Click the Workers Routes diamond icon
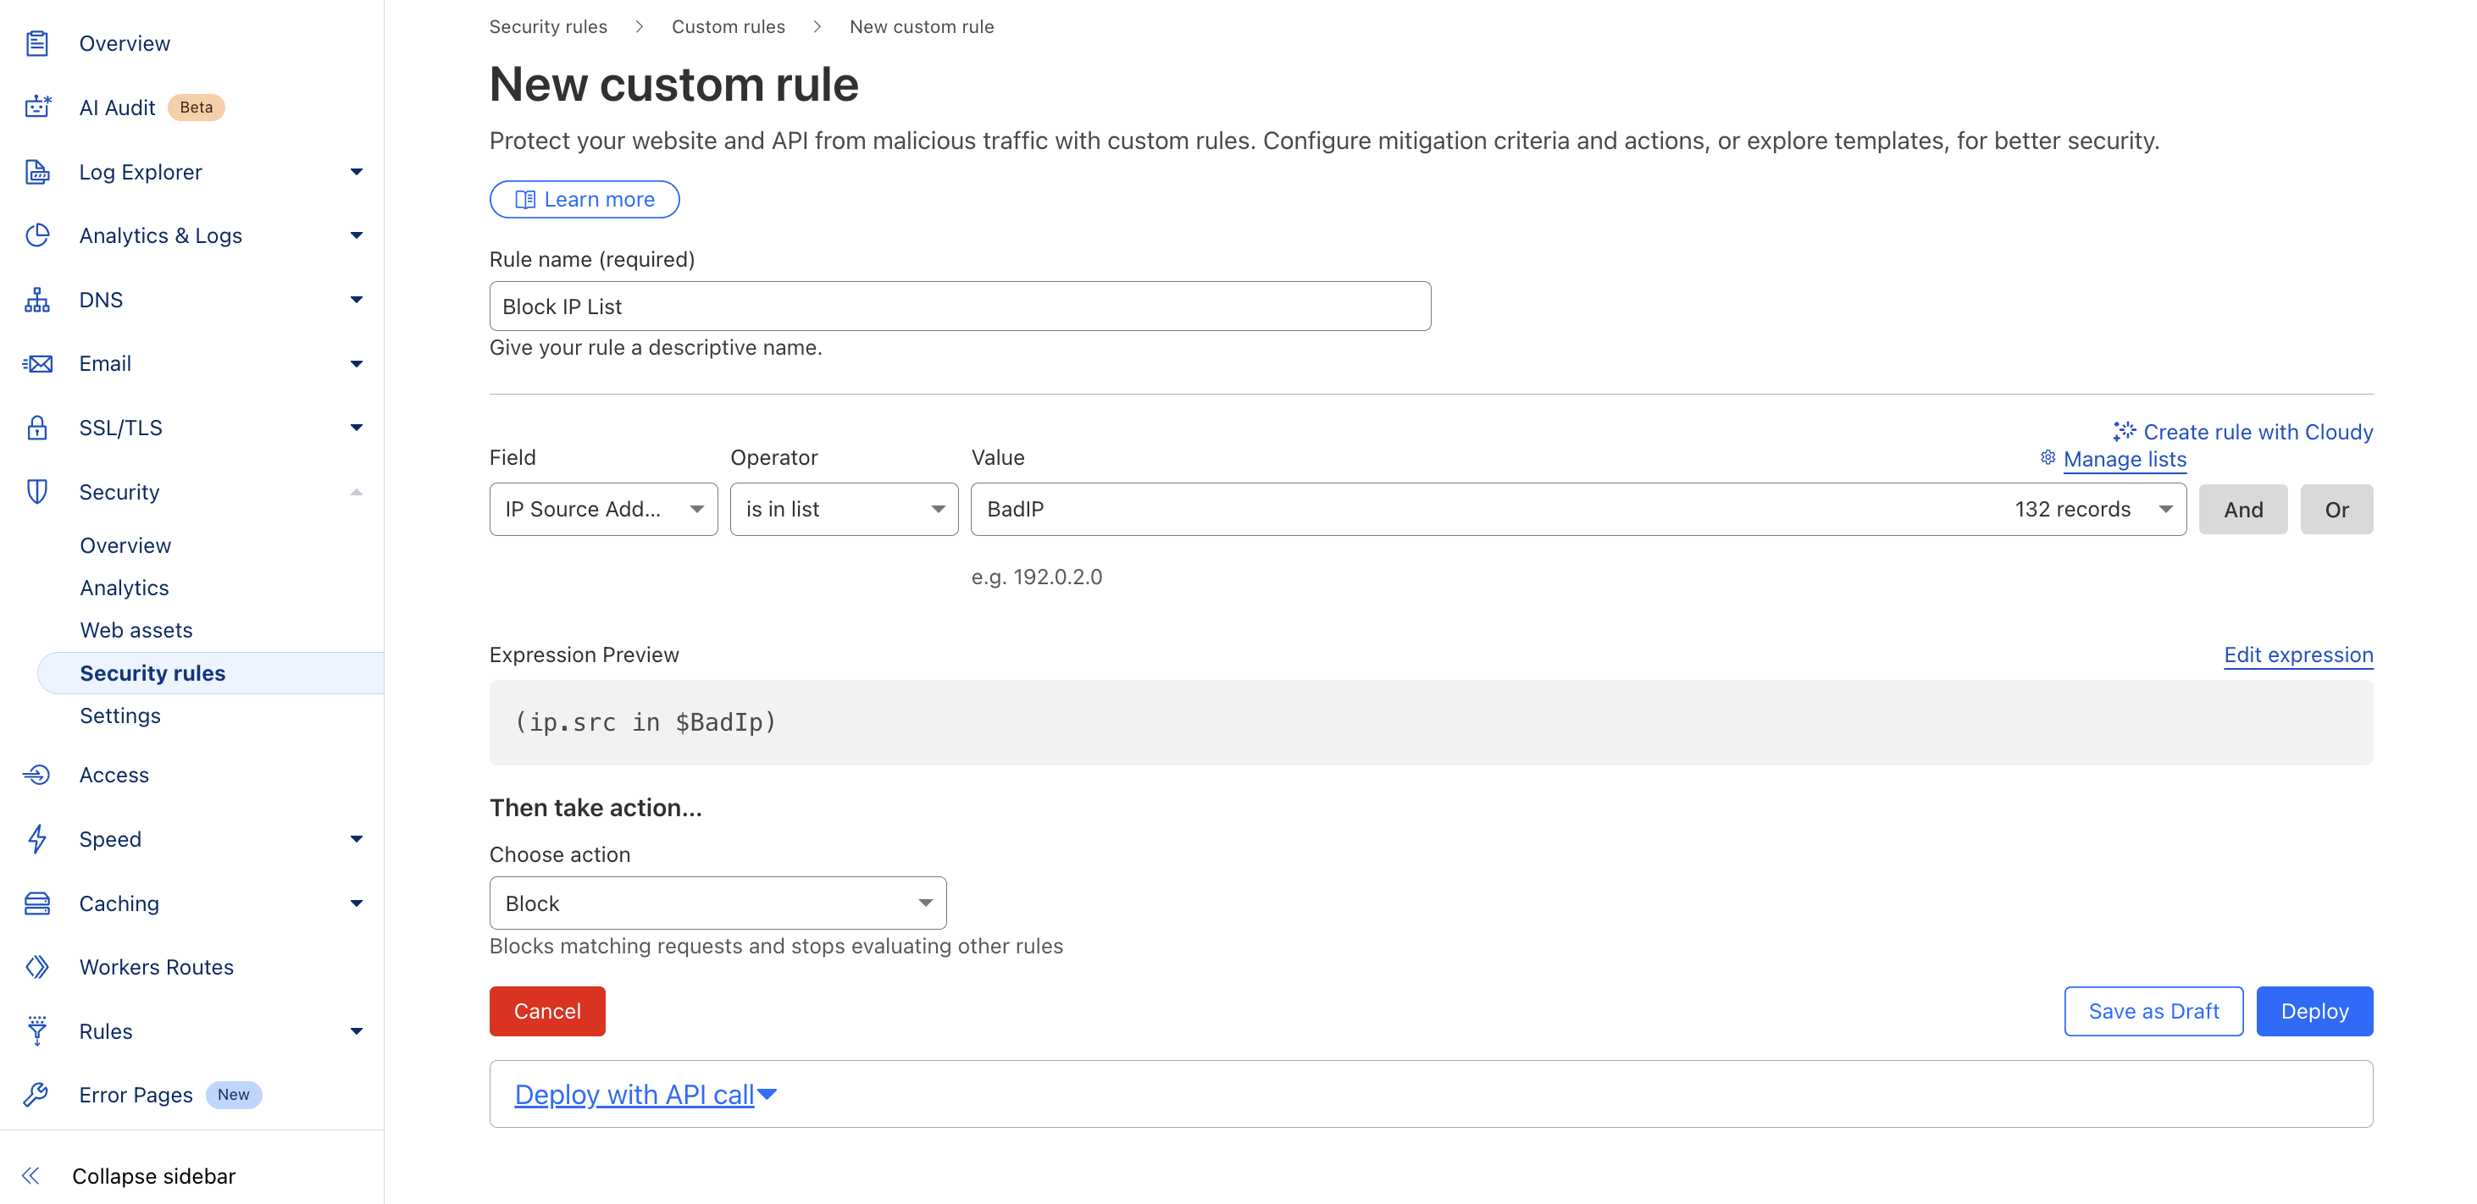Screen dimensions: 2477x1204 (x=37, y=967)
